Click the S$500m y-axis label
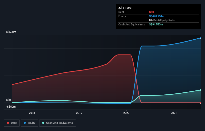This screenshot has width=205, height=131. [x=11, y=32]
